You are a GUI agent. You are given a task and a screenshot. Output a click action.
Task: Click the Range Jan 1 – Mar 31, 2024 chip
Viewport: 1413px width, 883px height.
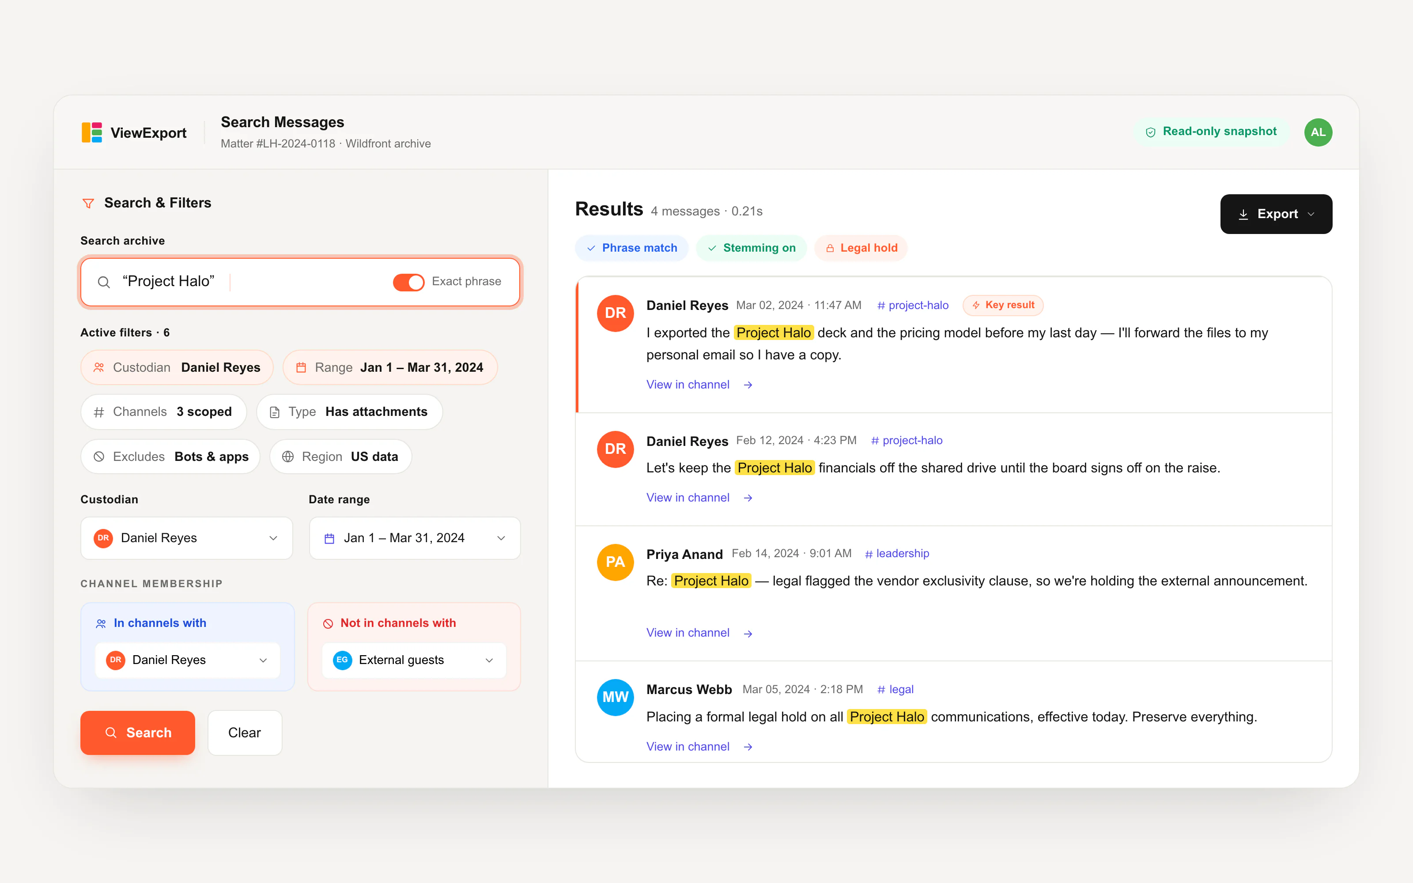390,367
